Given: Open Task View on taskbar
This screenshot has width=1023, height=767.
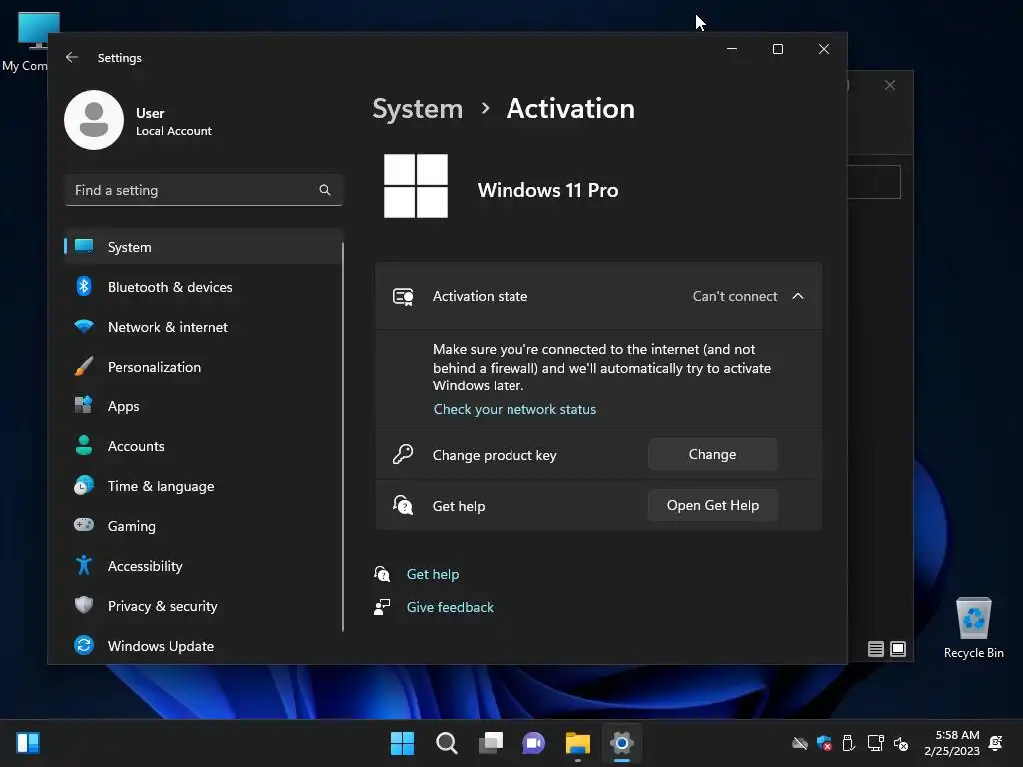Looking at the screenshot, I should click(491, 743).
